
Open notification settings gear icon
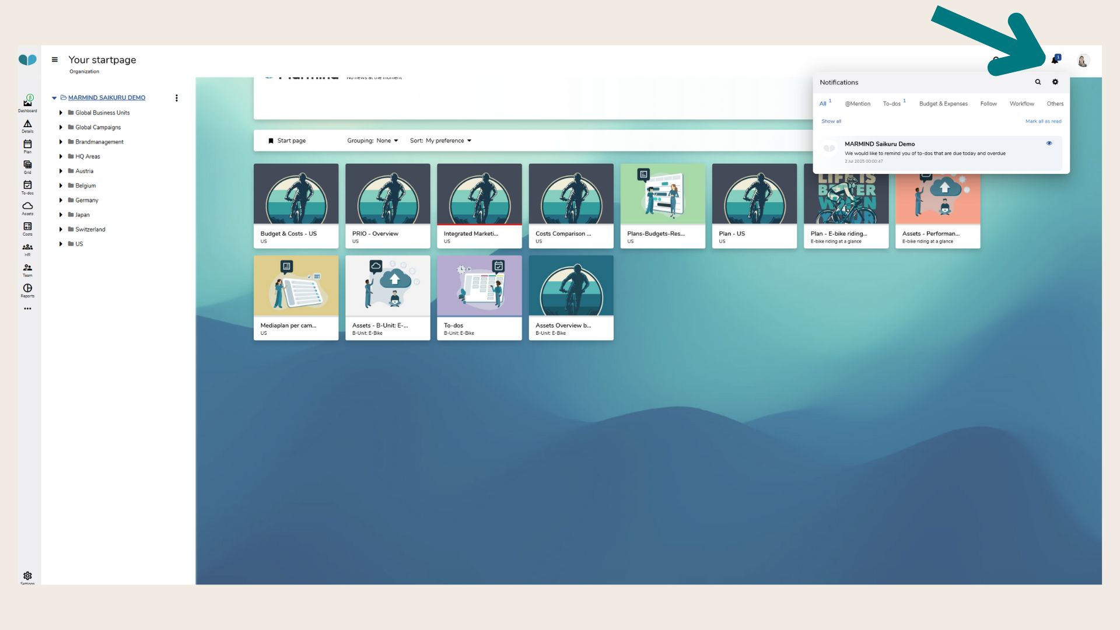click(1055, 82)
